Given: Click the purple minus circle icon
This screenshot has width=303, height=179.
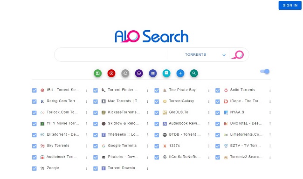Looking at the screenshot, I should (x=139, y=73).
